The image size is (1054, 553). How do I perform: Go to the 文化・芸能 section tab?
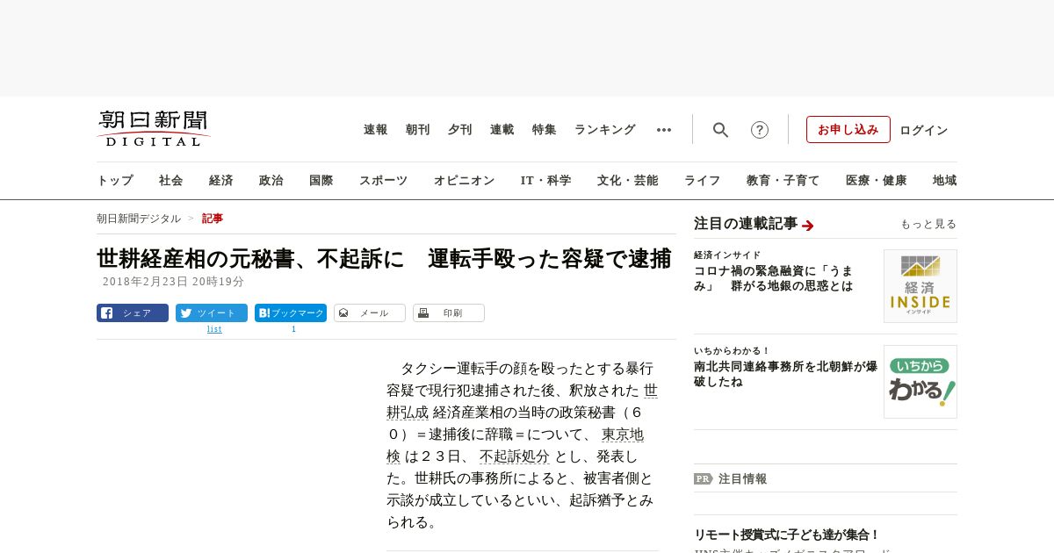(628, 181)
